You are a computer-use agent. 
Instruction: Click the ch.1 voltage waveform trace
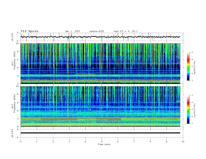[100, 37]
